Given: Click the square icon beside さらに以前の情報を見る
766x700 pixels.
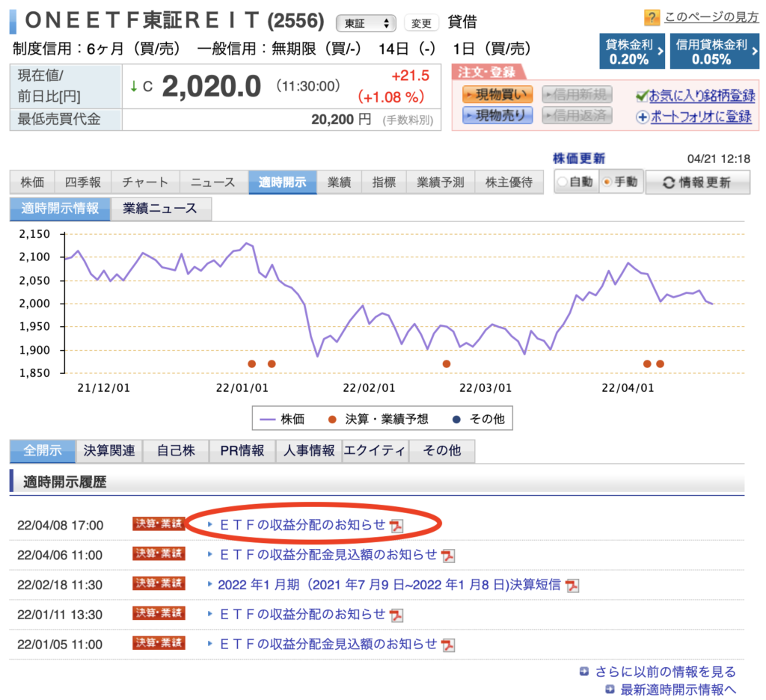Looking at the screenshot, I should pos(584,672).
